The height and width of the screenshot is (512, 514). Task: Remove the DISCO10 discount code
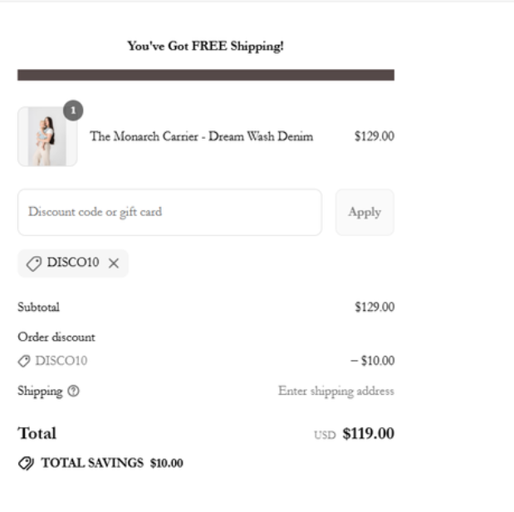tap(114, 263)
